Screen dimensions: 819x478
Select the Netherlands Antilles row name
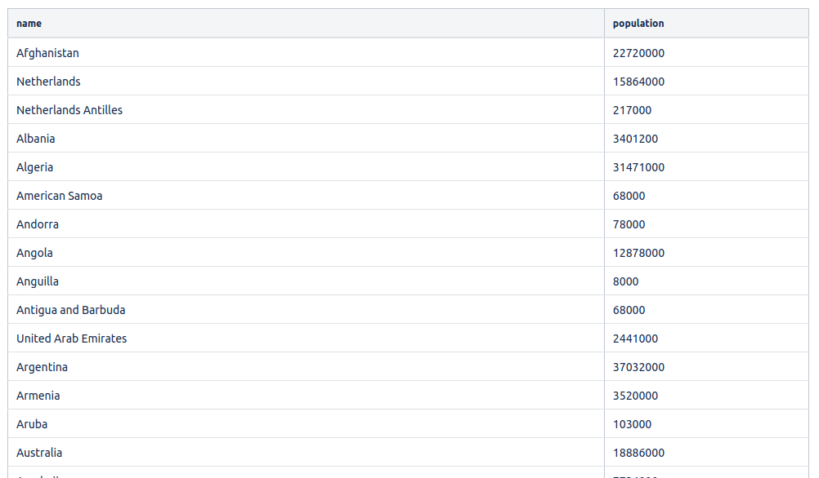(x=69, y=110)
